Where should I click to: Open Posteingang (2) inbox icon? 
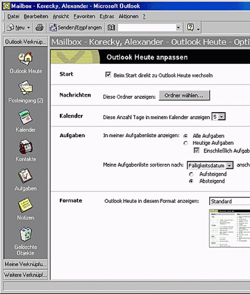click(26, 88)
